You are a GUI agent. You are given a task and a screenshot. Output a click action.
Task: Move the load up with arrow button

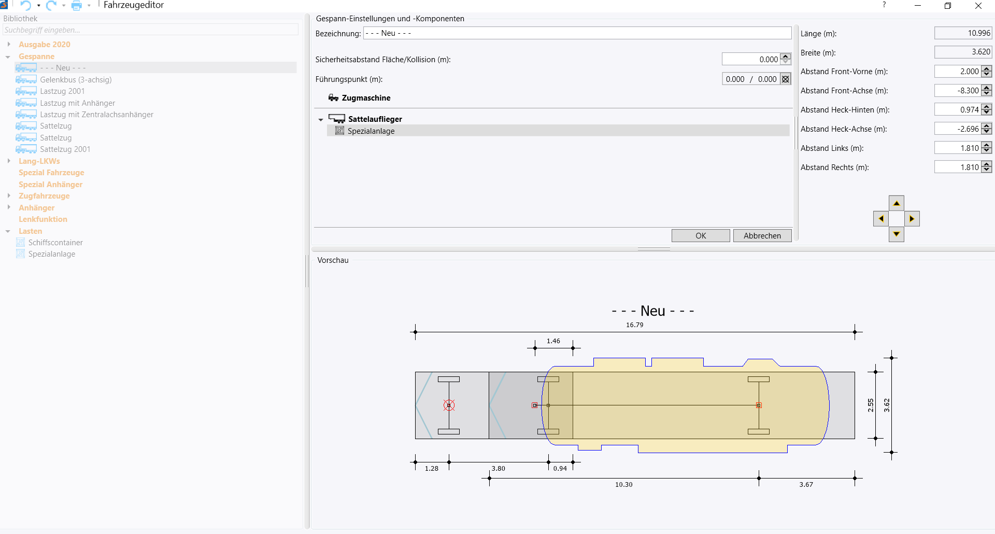click(x=897, y=203)
